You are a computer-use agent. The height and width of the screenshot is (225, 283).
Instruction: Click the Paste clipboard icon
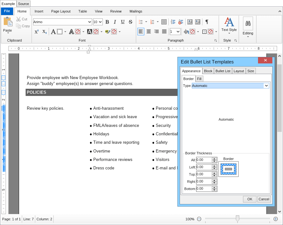(8, 22)
